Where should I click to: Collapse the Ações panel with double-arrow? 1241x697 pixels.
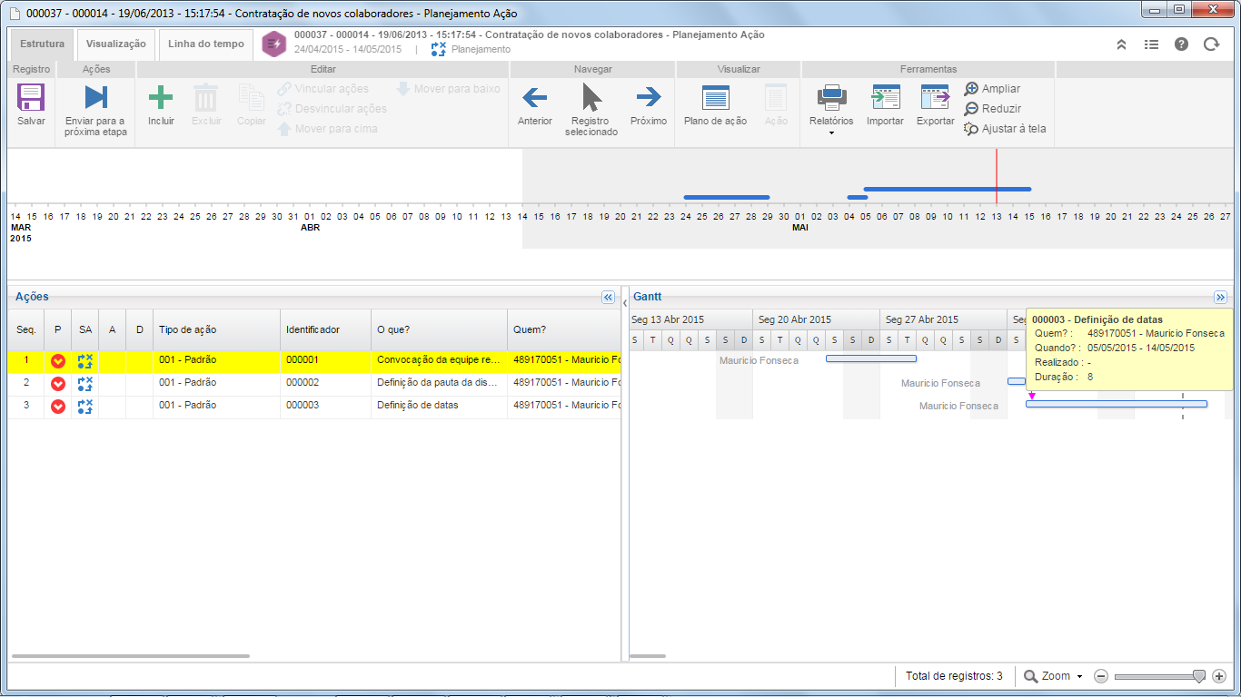[609, 297]
